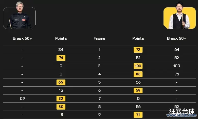
Task: Select the Frame column header
Action: point(99,38)
